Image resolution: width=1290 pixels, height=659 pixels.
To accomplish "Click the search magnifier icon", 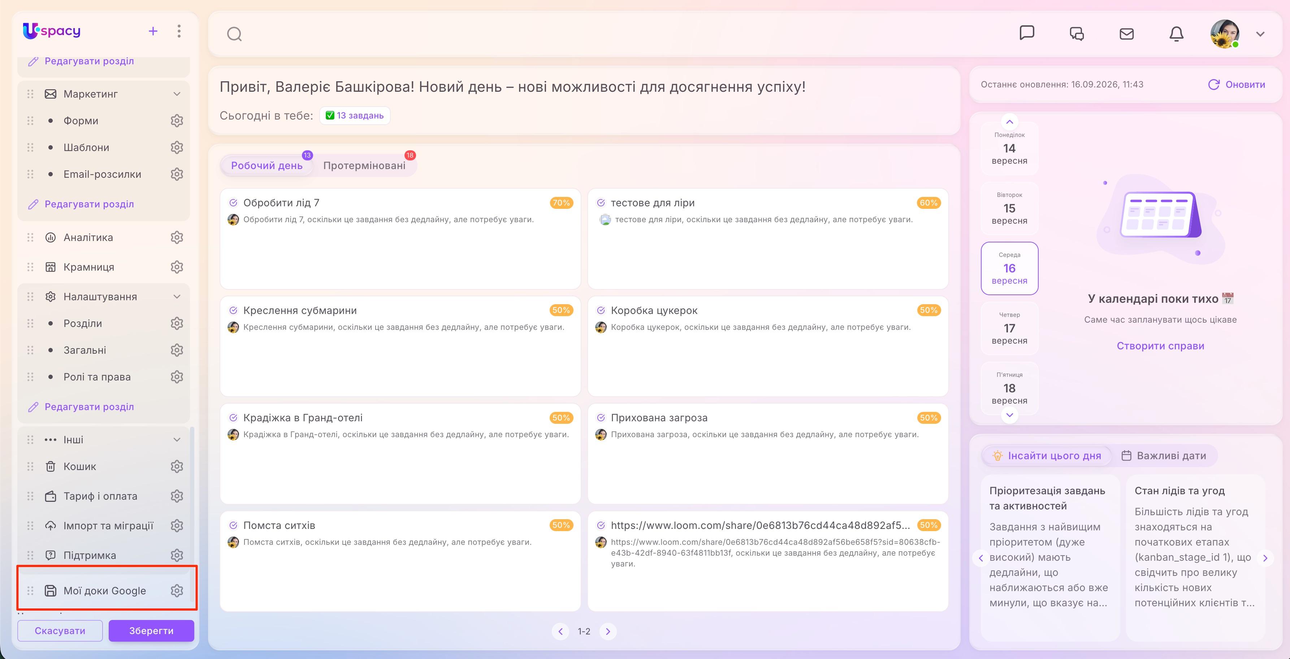I will 234,34.
